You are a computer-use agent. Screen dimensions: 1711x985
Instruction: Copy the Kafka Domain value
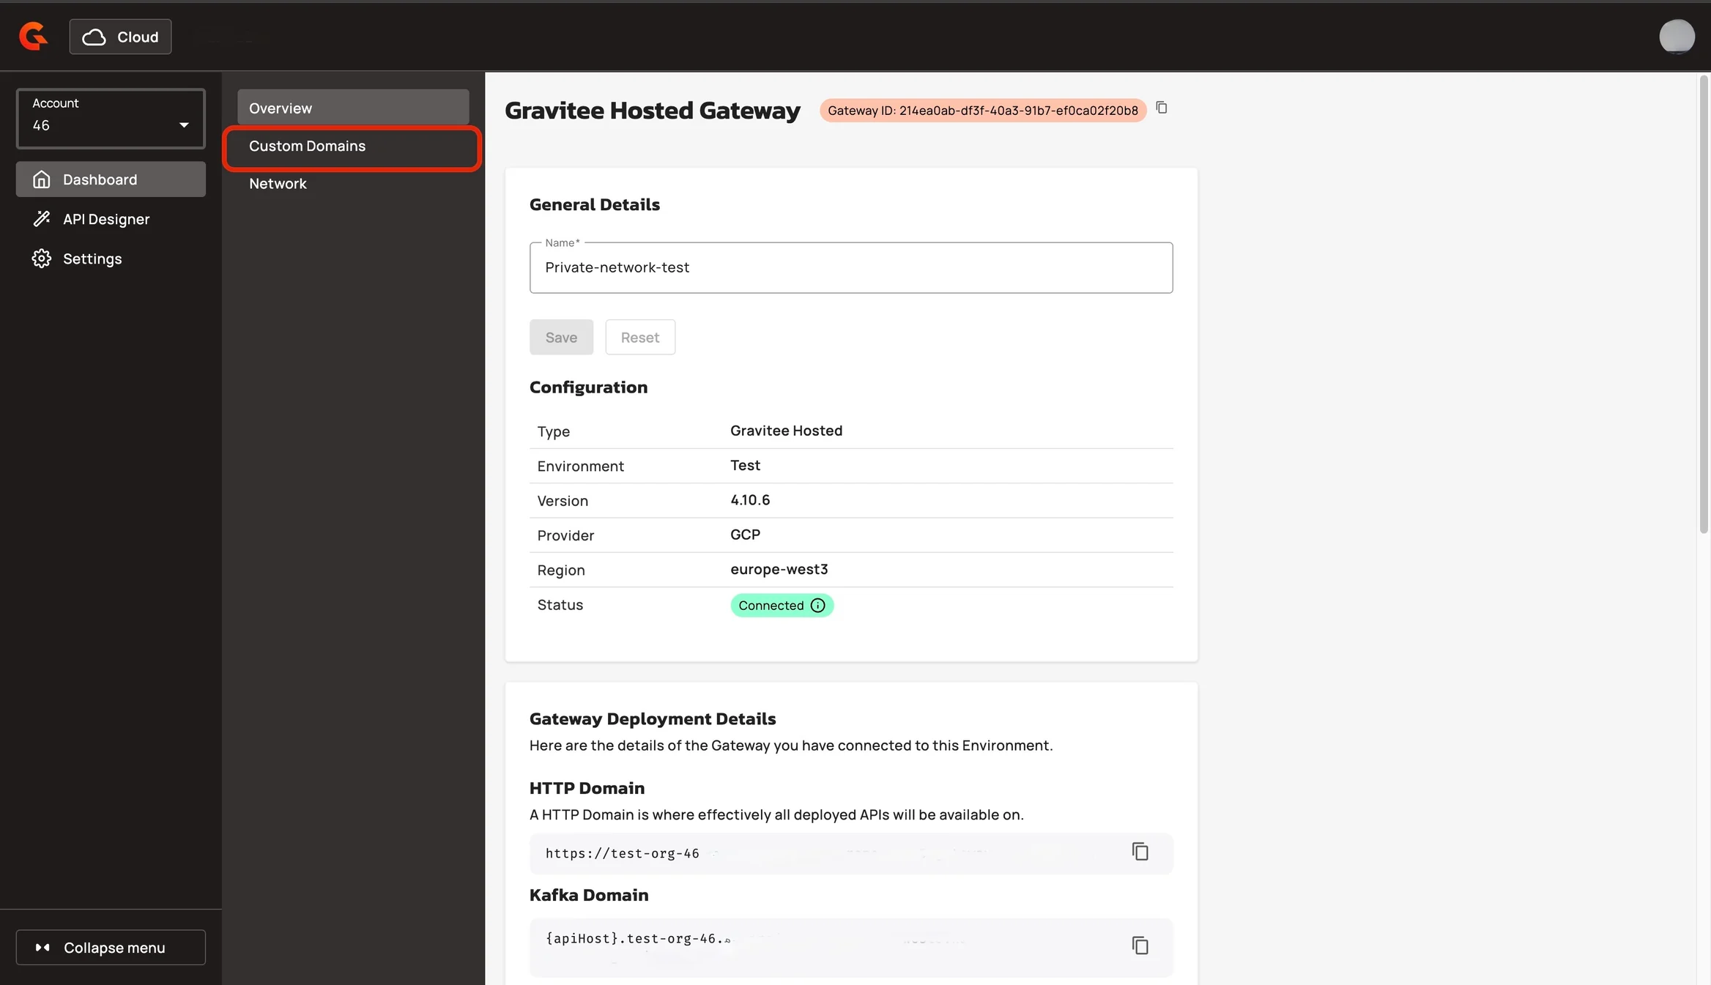(x=1140, y=945)
